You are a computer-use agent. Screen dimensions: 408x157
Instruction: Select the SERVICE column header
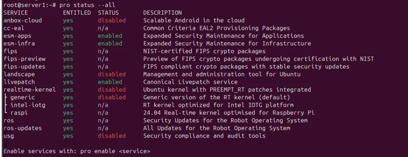(x=16, y=13)
